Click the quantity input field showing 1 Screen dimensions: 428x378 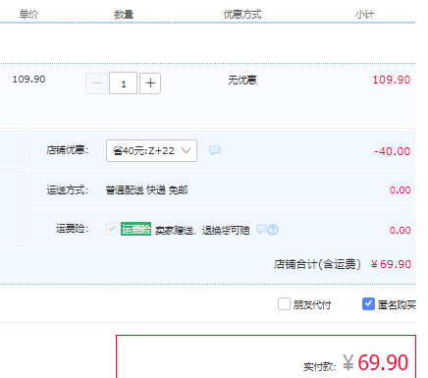coord(123,83)
